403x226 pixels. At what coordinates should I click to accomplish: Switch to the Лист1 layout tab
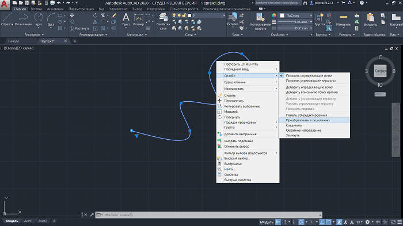click(x=28, y=221)
